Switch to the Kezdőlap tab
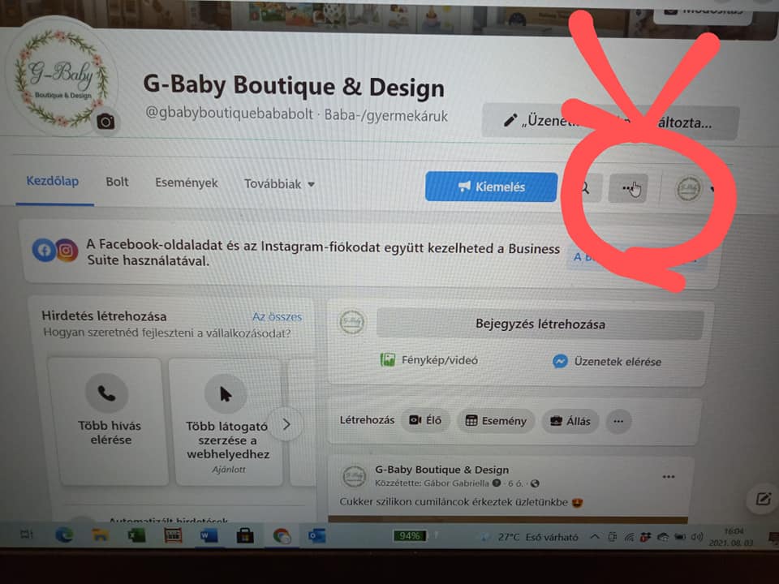779x584 pixels. 53,181
